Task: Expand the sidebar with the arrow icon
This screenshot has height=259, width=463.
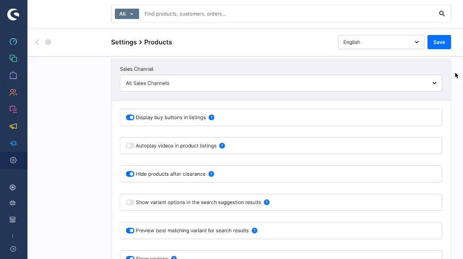Action: [x=13, y=249]
